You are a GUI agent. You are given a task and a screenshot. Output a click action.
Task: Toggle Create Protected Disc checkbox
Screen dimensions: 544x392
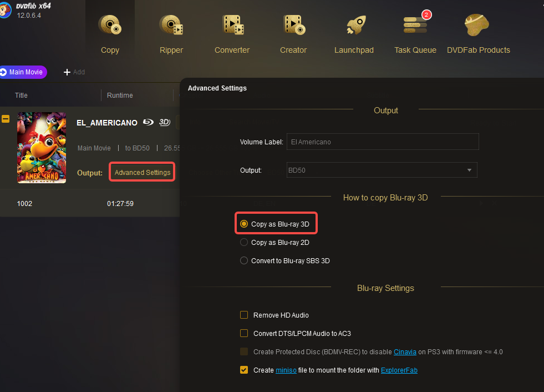244,351
